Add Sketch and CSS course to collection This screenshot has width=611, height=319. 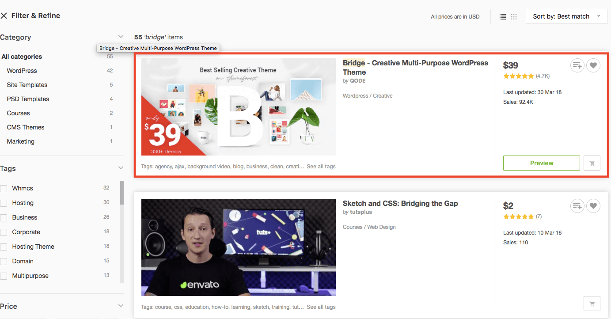click(x=577, y=206)
